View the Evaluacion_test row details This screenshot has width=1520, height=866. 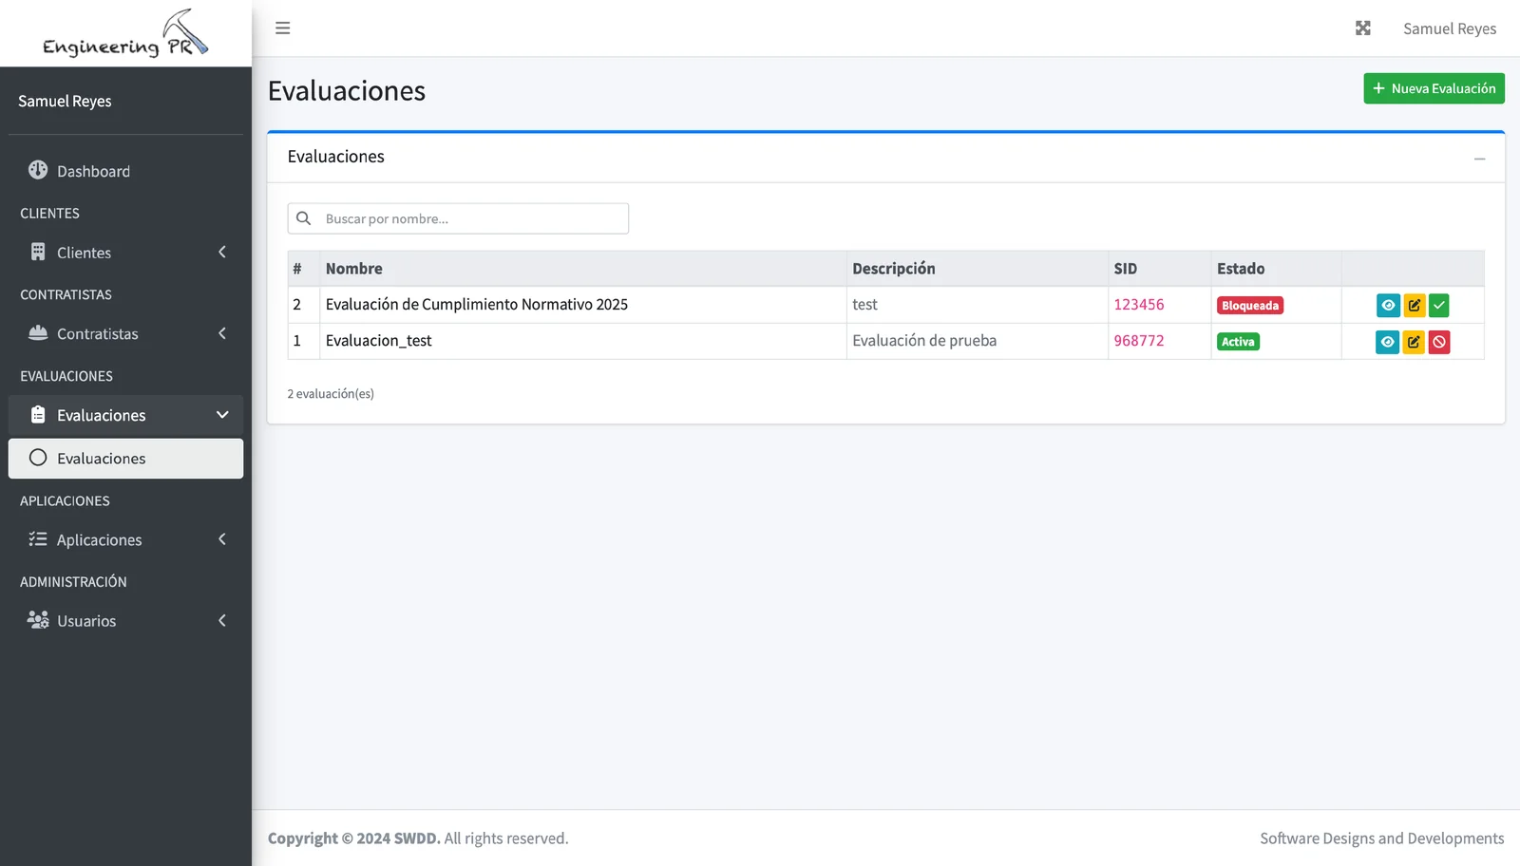[x=1388, y=342]
